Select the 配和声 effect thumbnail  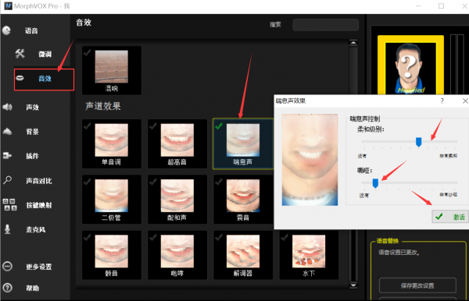(x=177, y=196)
